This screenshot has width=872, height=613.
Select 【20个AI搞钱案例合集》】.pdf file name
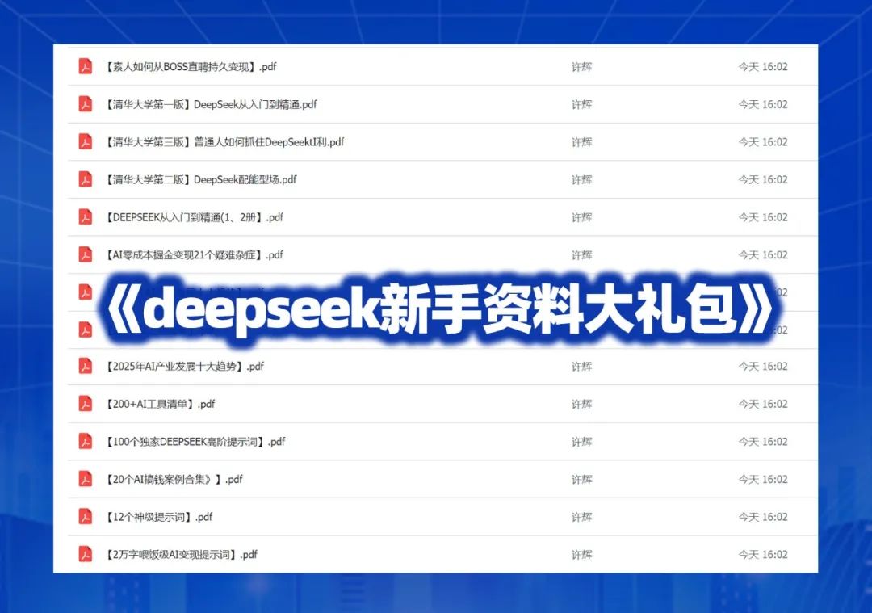click(x=174, y=480)
